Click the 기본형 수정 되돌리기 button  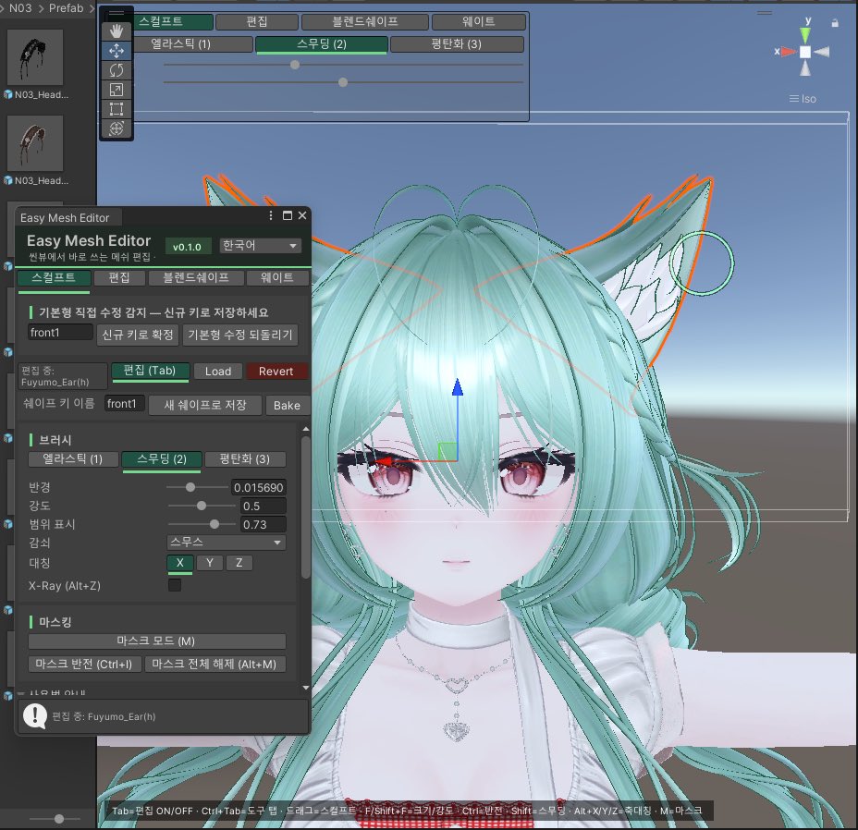pos(240,335)
